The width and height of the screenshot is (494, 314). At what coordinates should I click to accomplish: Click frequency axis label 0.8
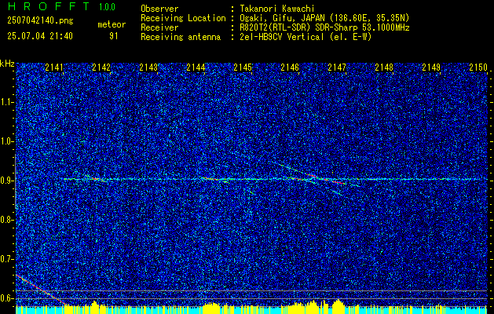pyautogui.click(x=6, y=220)
